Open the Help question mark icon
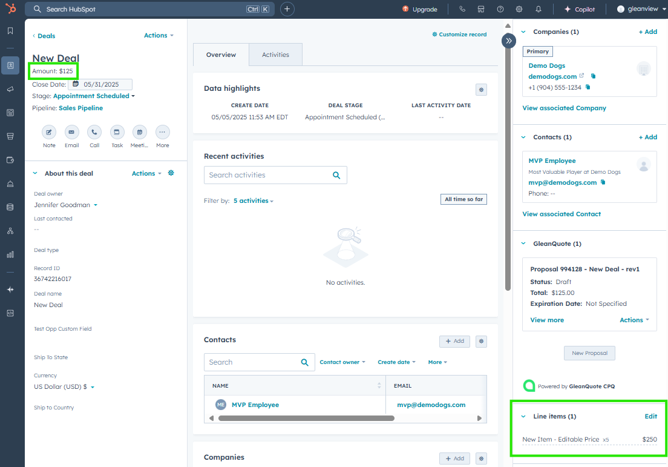Screen dimensions: 668x467 (500, 9)
